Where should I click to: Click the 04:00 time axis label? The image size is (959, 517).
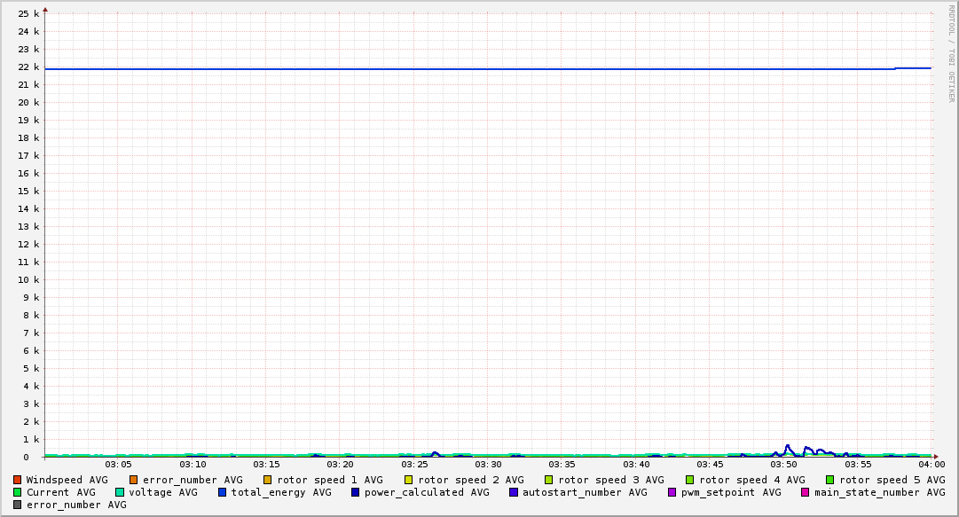[x=931, y=464]
